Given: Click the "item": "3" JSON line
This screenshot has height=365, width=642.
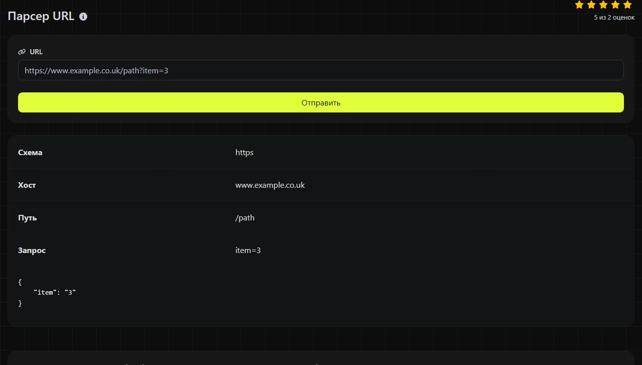Looking at the screenshot, I should pos(55,292).
